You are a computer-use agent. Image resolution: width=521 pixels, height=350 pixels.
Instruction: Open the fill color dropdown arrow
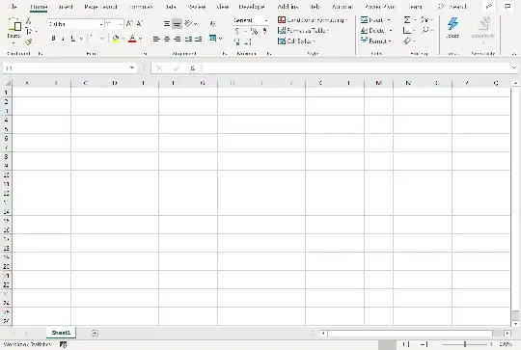(x=123, y=39)
